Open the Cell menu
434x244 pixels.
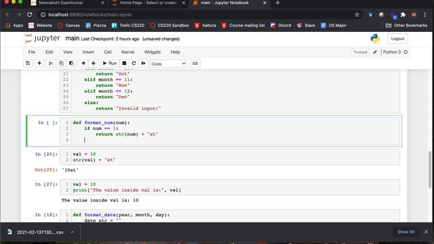[x=108, y=52]
